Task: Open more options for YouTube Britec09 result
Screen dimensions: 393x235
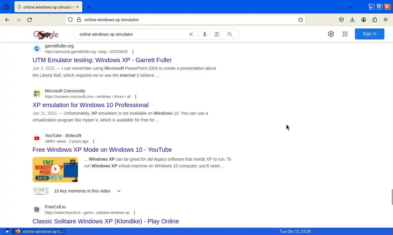Action: [94, 141]
